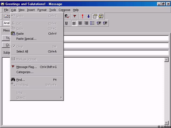Choose Select All in Edit menu
Viewport: 171px width, 128px height.
pyautogui.click(x=22, y=51)
